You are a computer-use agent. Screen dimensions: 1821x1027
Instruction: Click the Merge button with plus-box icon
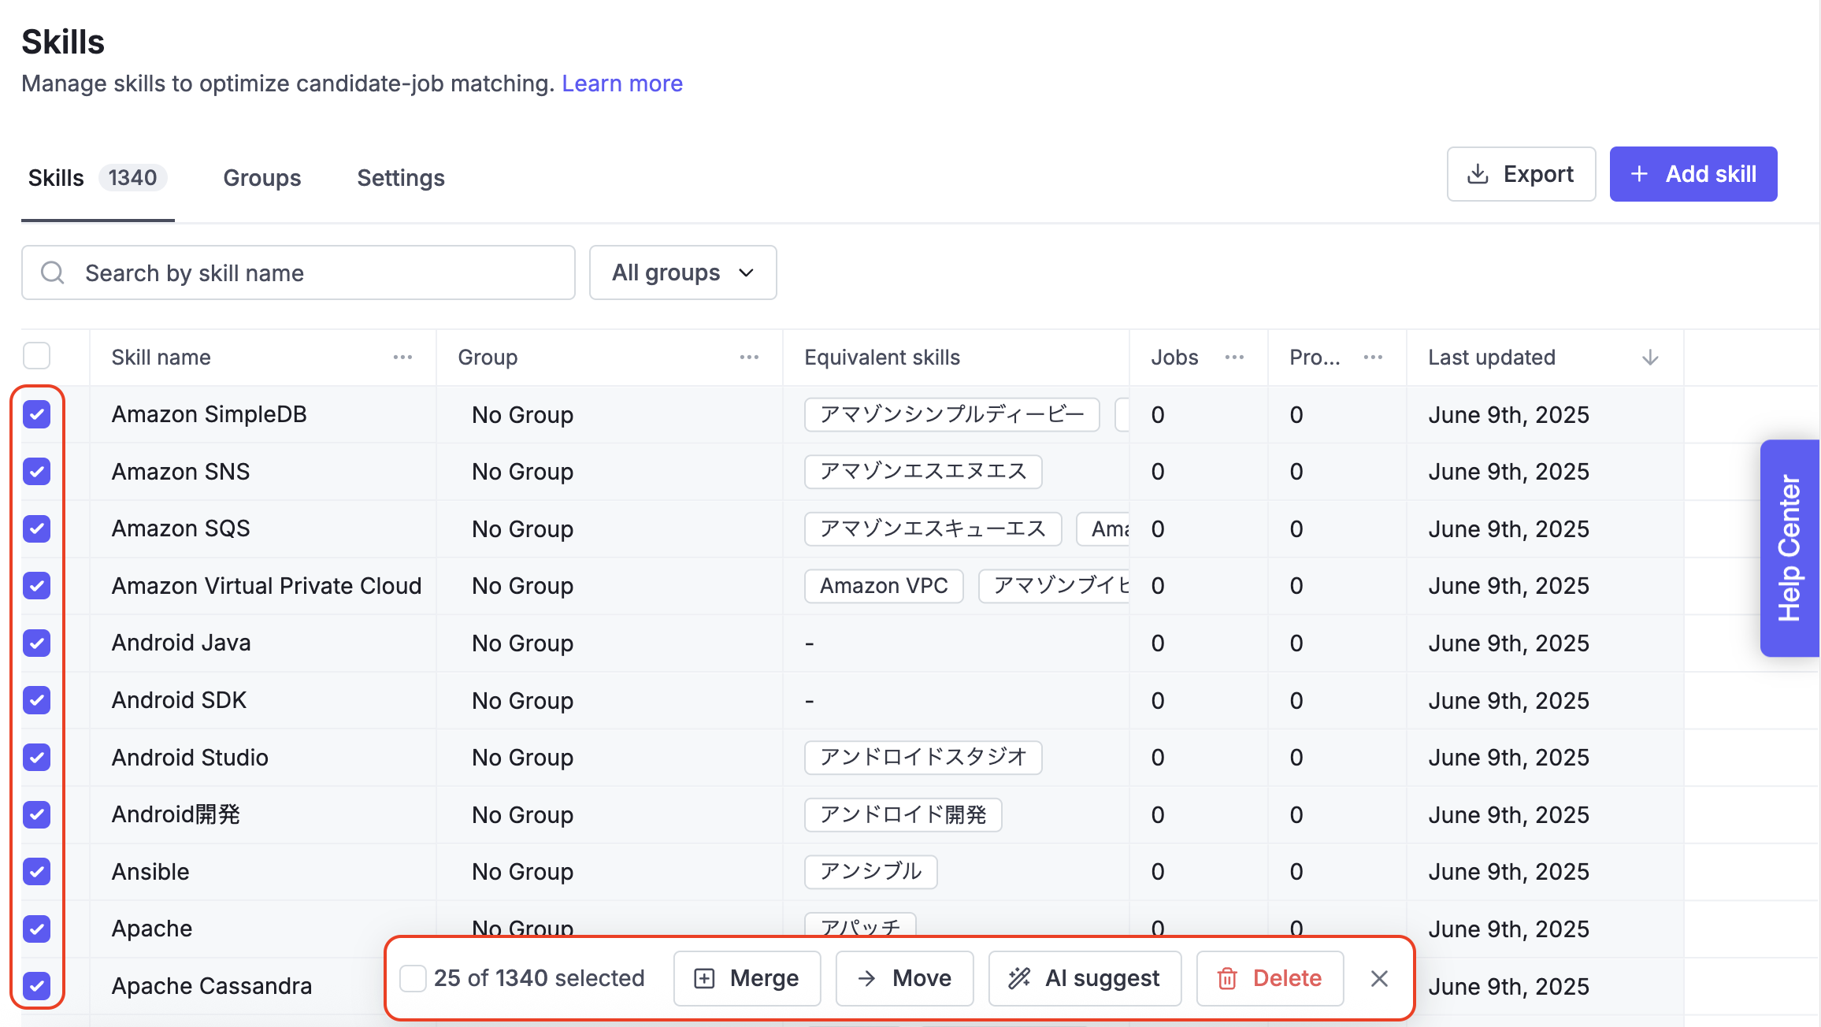pyautogui.click(x=747, y=978)
